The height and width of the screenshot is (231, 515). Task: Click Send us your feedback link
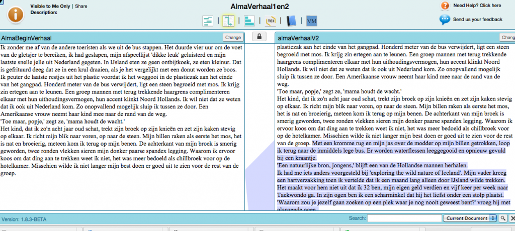[x=477, y=20]
